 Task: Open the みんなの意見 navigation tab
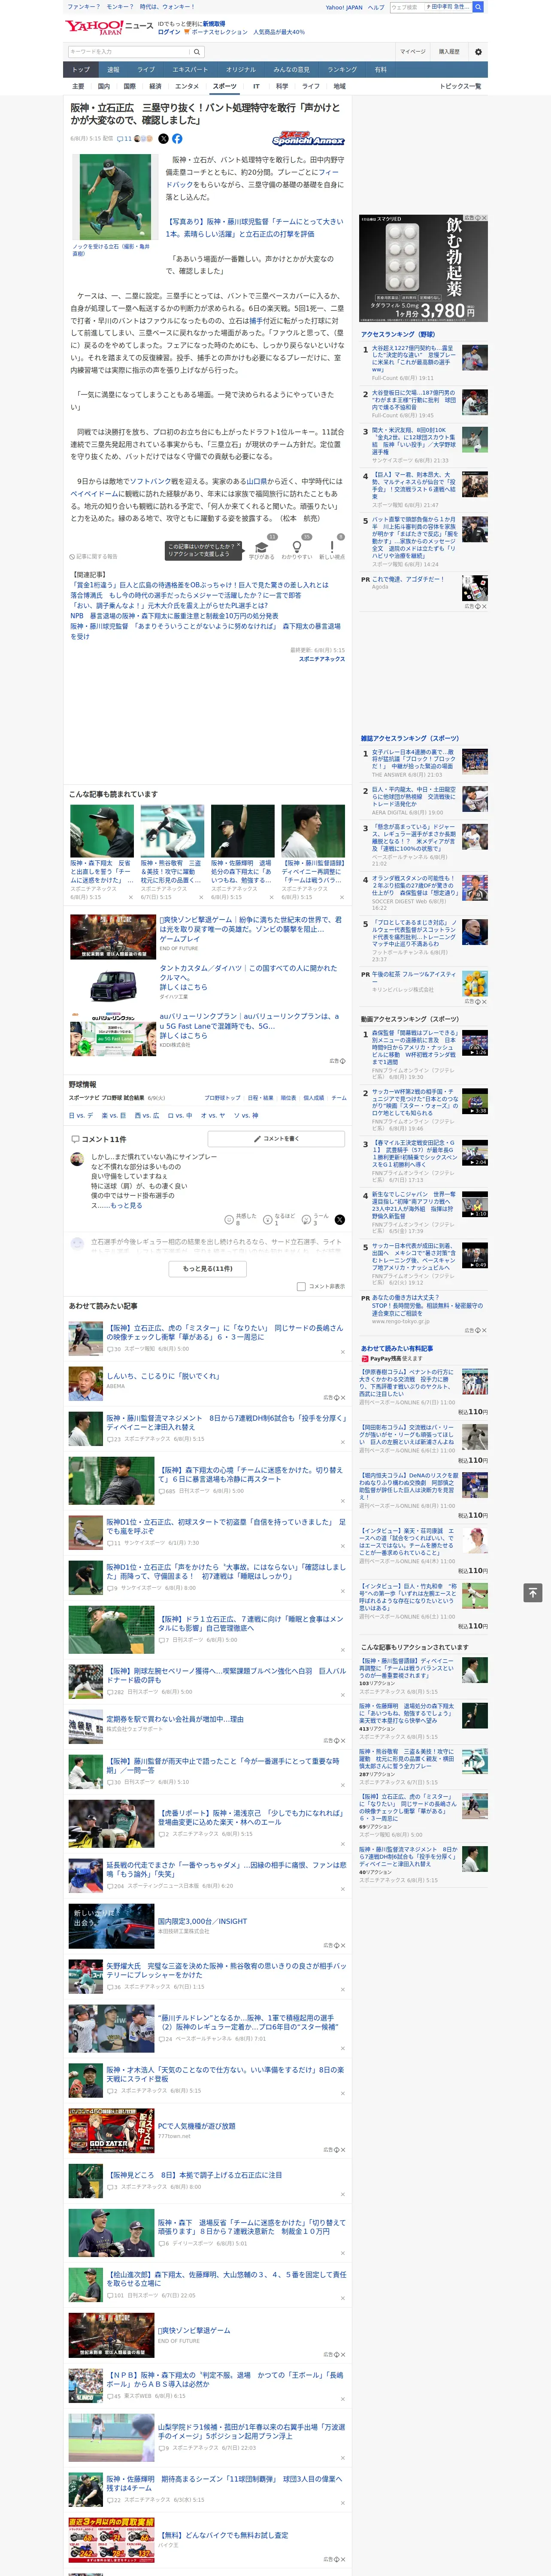tap(291, 70)
